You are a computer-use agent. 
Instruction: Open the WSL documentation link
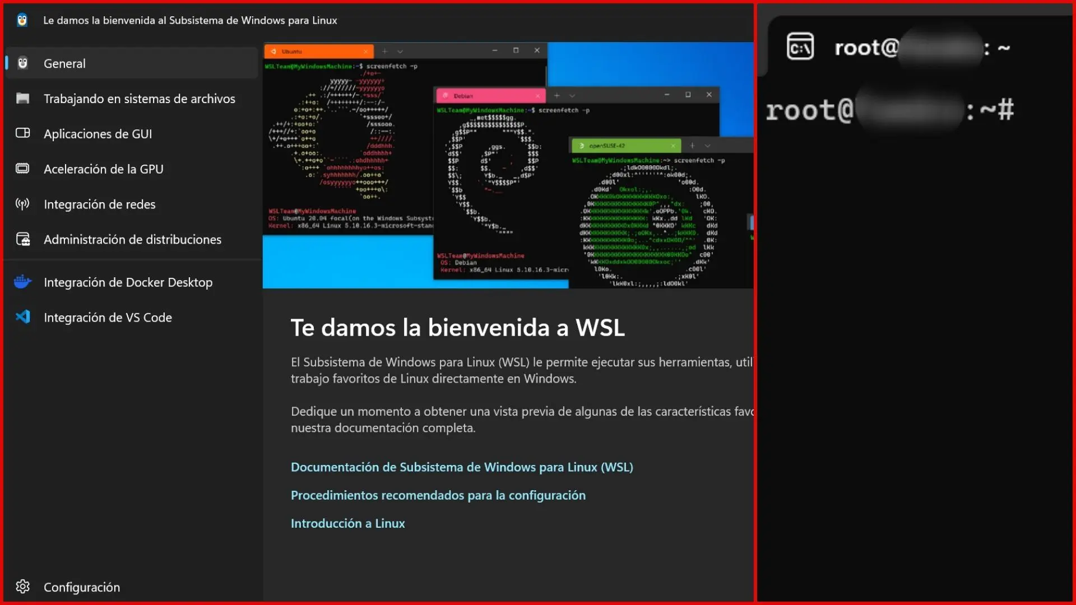462,467
